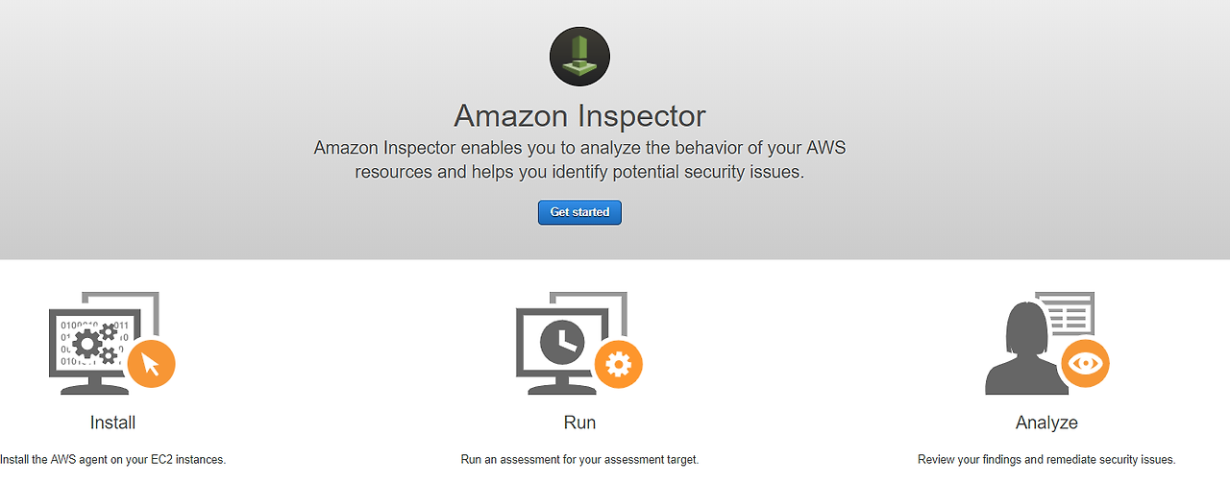
Task: Click 'enables you to analyze' description line
Action: click(x=579, y=149)
